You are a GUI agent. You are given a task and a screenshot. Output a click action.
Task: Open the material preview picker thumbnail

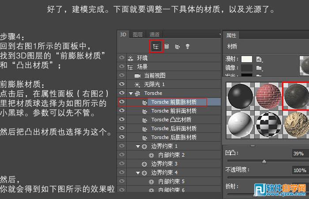(x=304, y=65)
